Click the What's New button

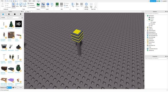click(x=153, y=1)
